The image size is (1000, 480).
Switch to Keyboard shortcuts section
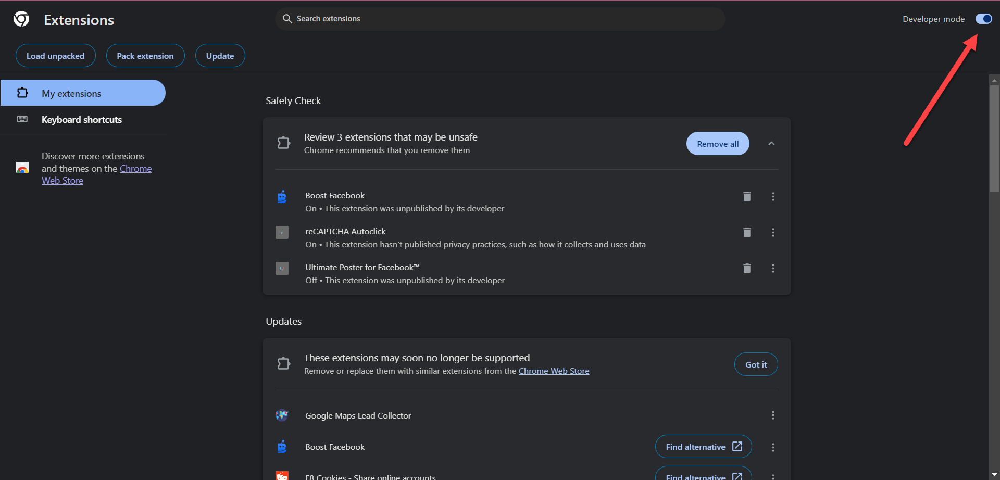click(x=81, y=119)
